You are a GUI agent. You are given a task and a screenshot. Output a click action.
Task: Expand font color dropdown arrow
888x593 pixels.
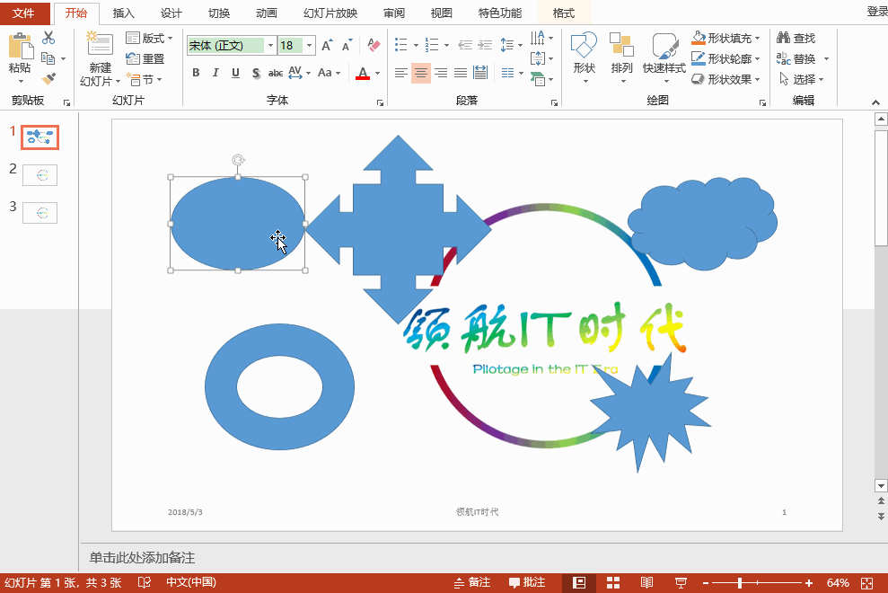[378, 73]
